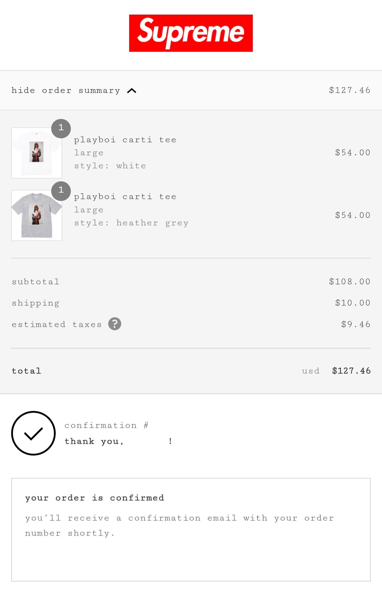Click the Supreme logo banner
This screenshot has width=382, height=589.
point(191,32)
